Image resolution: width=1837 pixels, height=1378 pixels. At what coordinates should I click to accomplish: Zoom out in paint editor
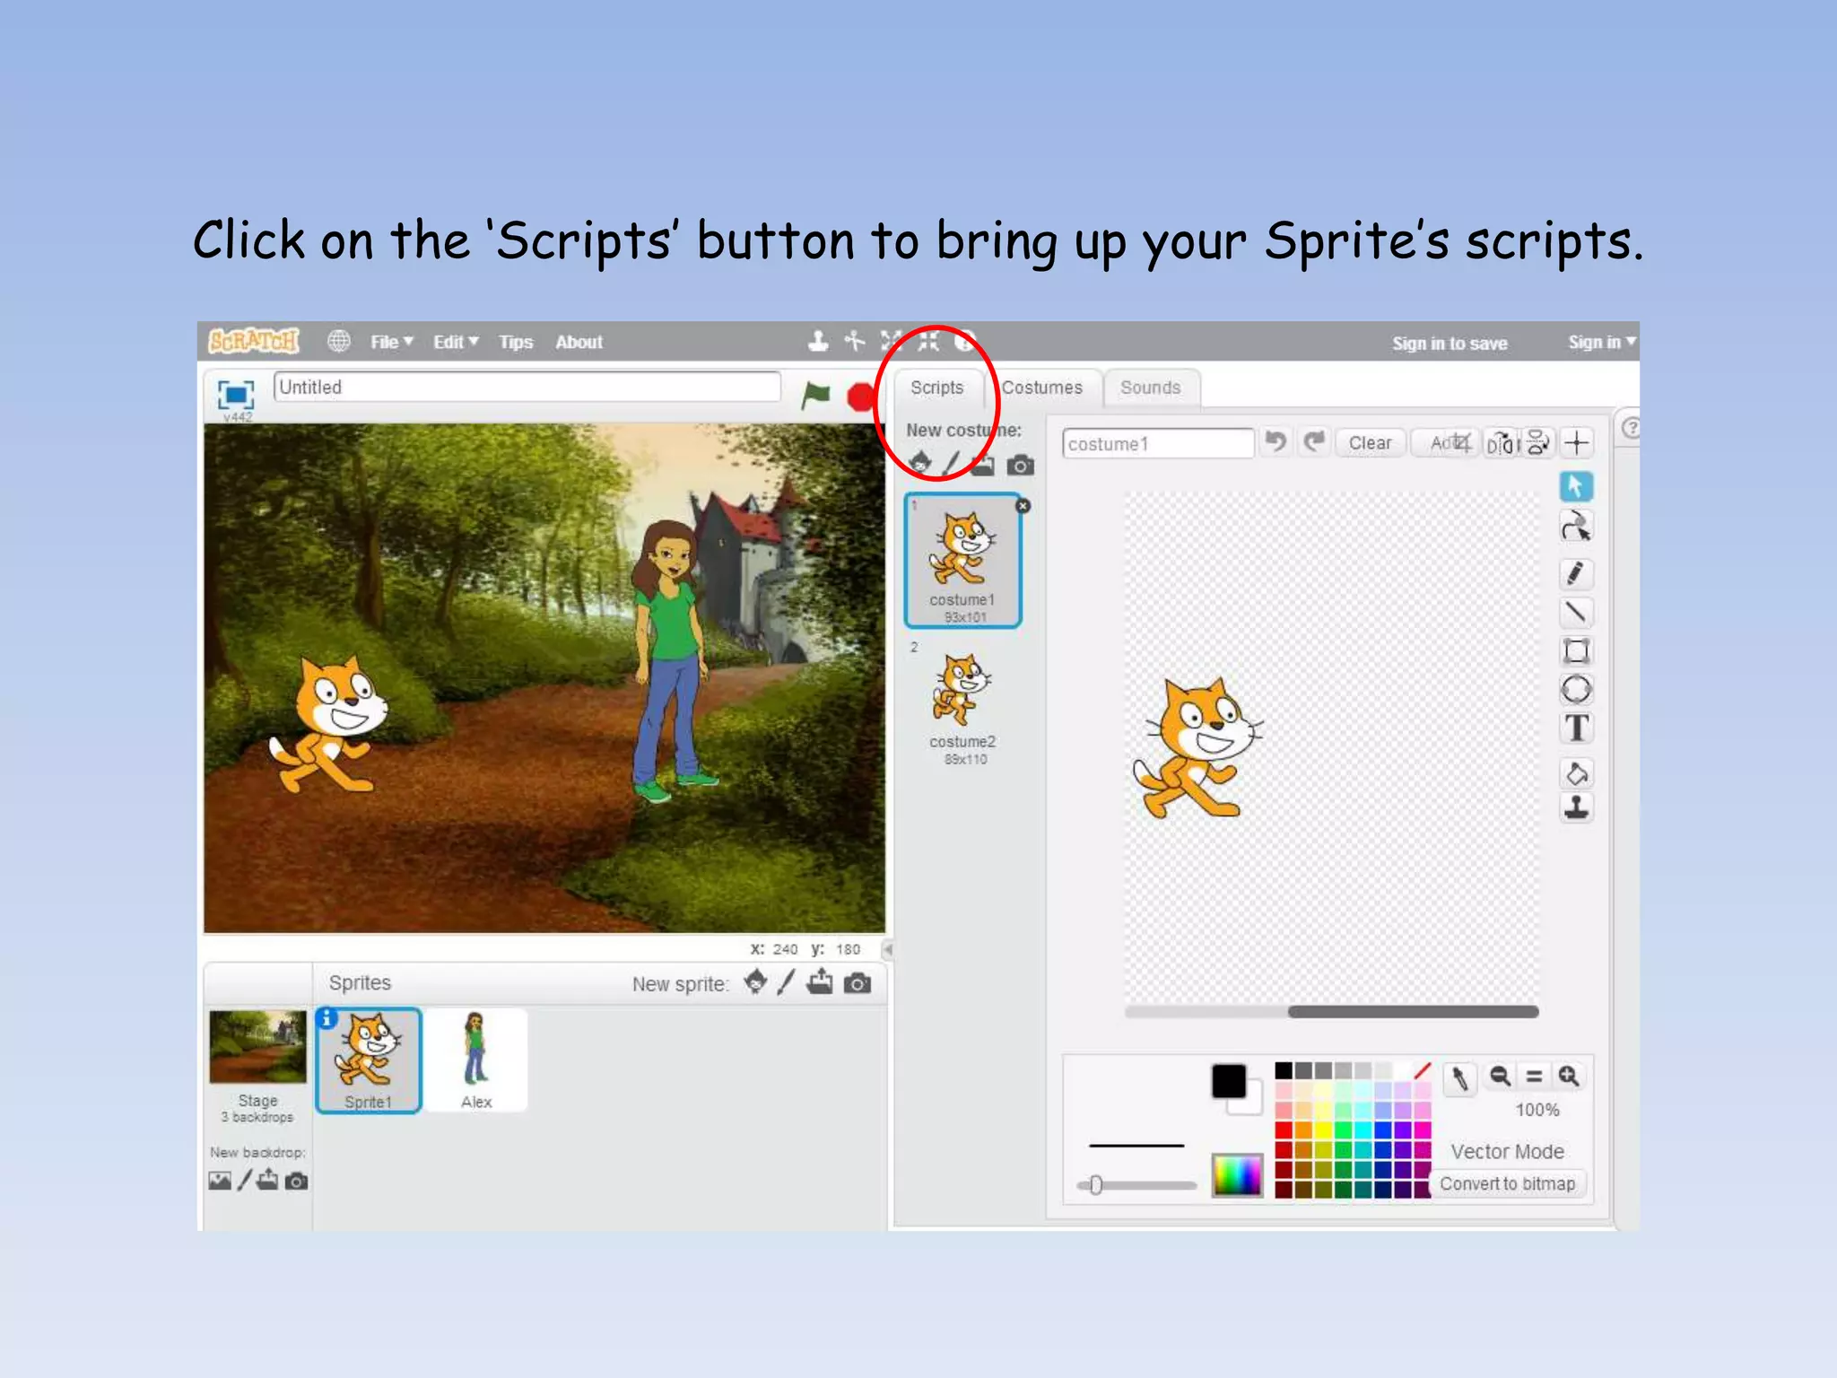pos(1499,1076)
